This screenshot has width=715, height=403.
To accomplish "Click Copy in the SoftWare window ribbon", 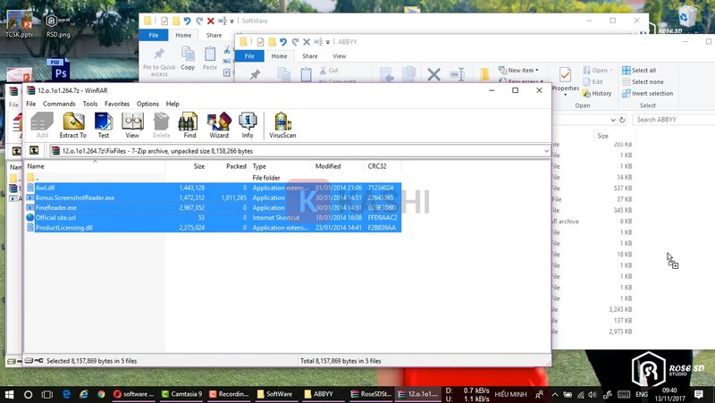I will point(188,58).
